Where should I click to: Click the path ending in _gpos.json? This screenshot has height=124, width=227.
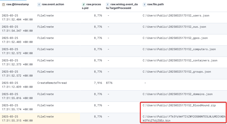coord(175,38)
